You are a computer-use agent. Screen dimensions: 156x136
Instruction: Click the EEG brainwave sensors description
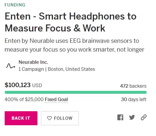pos(74,45)
